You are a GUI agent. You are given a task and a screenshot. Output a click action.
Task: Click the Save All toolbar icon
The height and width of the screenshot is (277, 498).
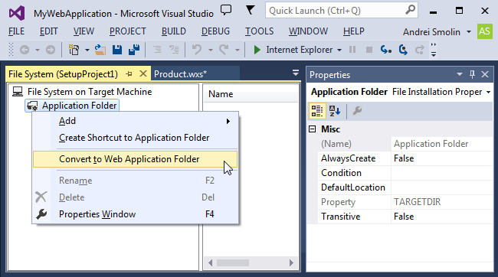coord(134,50)
